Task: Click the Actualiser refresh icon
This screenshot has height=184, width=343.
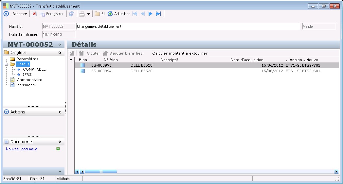Action: [x=110, y=14]
